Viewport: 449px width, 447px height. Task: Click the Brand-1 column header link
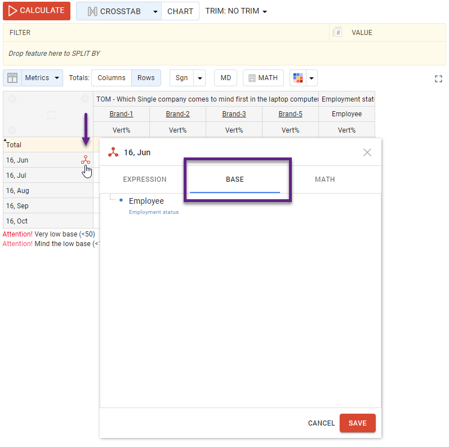pyautogui.click(x=121, y=114)
